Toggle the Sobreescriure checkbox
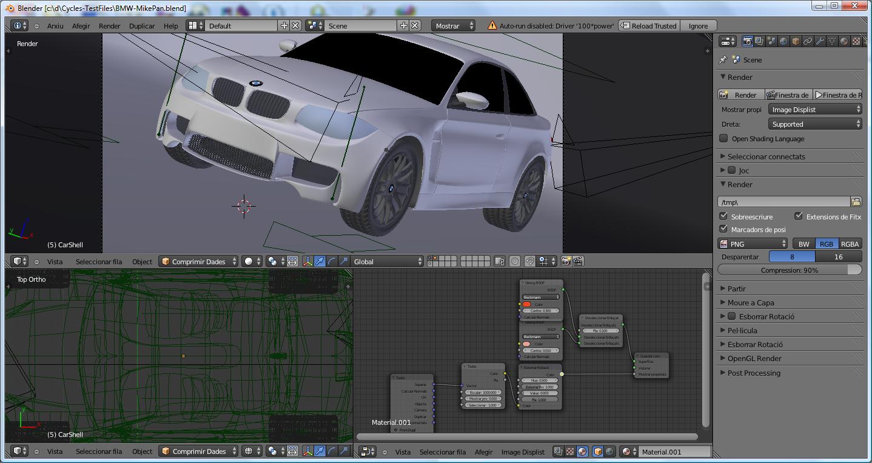 tap(723, 216)
